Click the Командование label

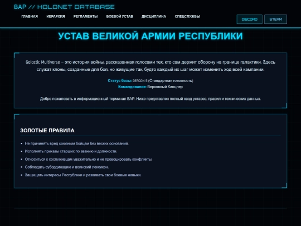[x=132, y=87]
